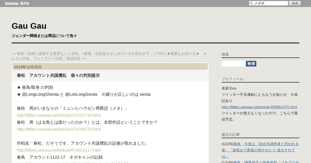Select the line ★ 春鳥/取巻 の判別
This screenshot has height=163, width=311.
[35, 87]
